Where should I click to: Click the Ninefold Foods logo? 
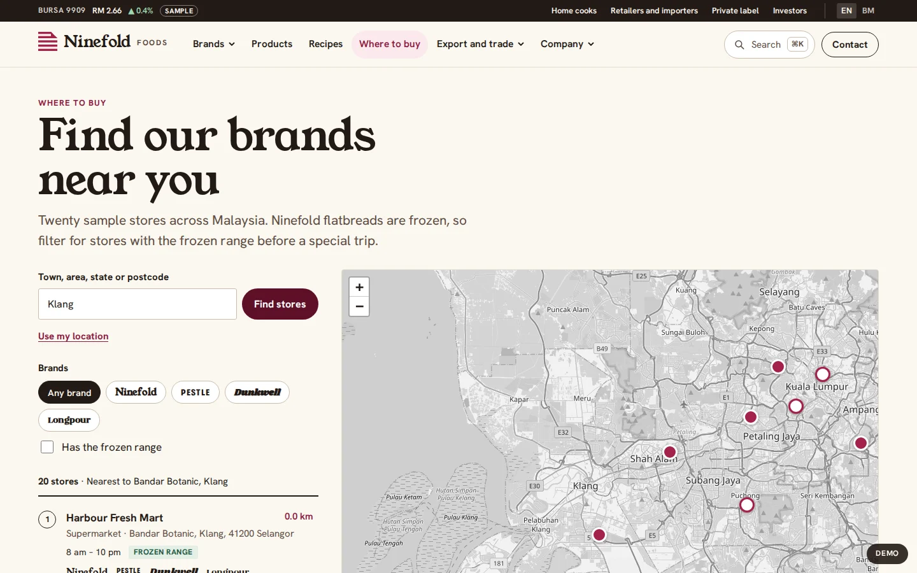tap(103, 42)
